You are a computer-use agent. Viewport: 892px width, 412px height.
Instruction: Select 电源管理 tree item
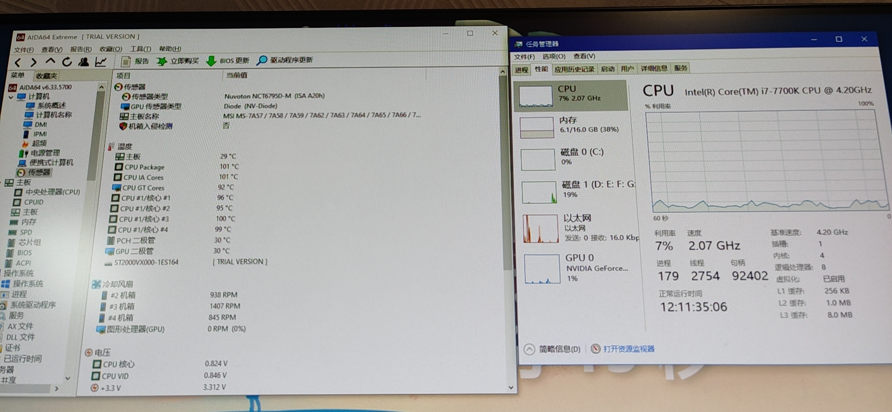[x=40, y=153]
